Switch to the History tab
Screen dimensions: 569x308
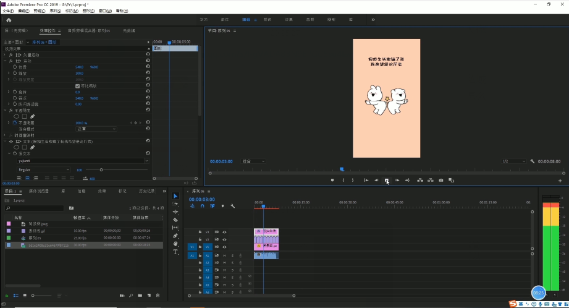tap(146, 191)
